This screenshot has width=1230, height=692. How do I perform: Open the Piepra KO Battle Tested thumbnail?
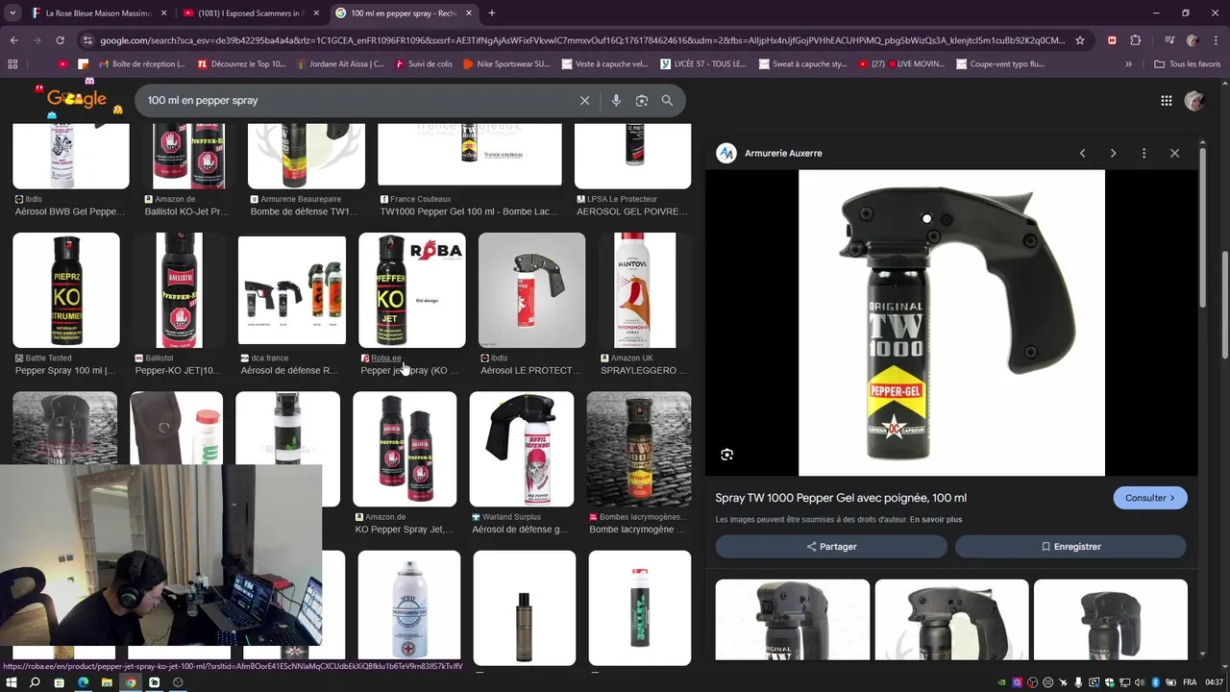click(x=66, y=290)
